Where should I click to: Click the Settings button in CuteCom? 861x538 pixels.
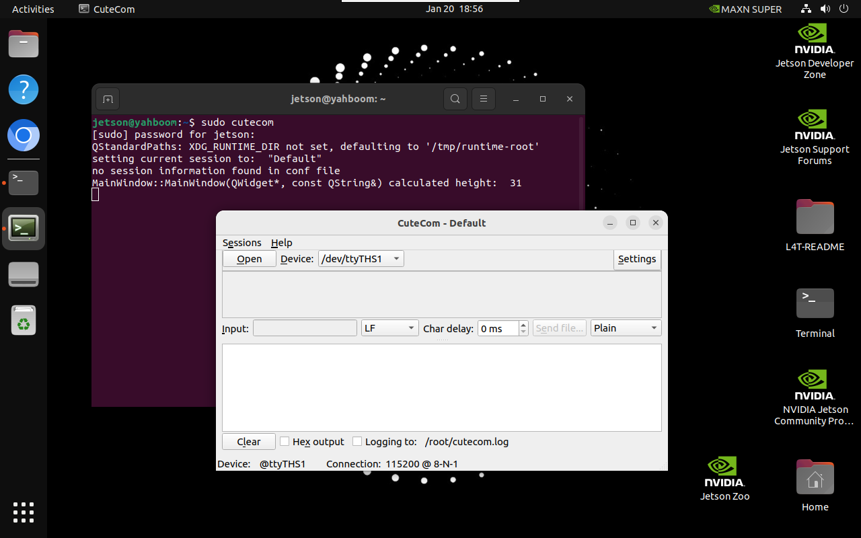[x=637, y=259]
